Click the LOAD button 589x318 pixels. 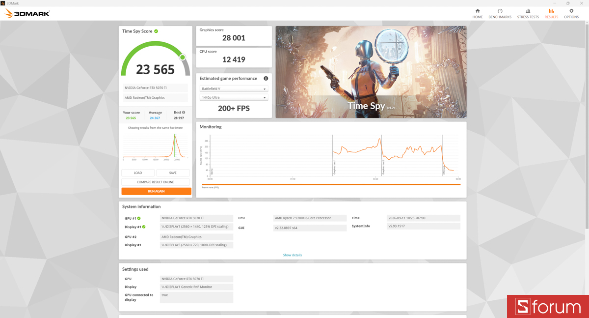[138, 173]
